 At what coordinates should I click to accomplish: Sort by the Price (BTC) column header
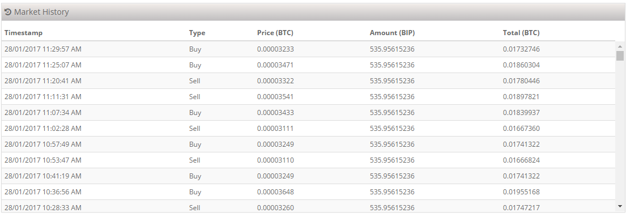click(275, 33)
